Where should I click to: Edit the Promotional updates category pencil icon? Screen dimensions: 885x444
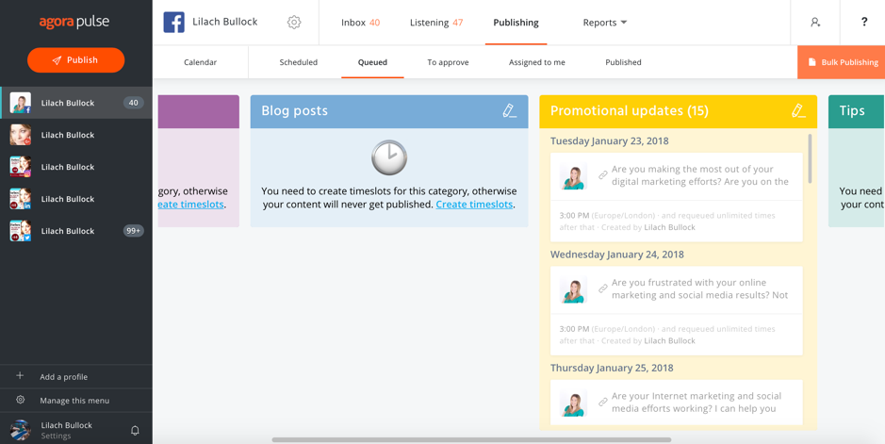pyautogui.click(x=798, y=110)
